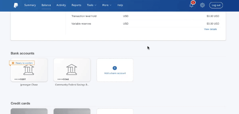Click the Variable reserves $0.00 USD amount
This screenshot has width=239, height=114.
coord(213,24)
